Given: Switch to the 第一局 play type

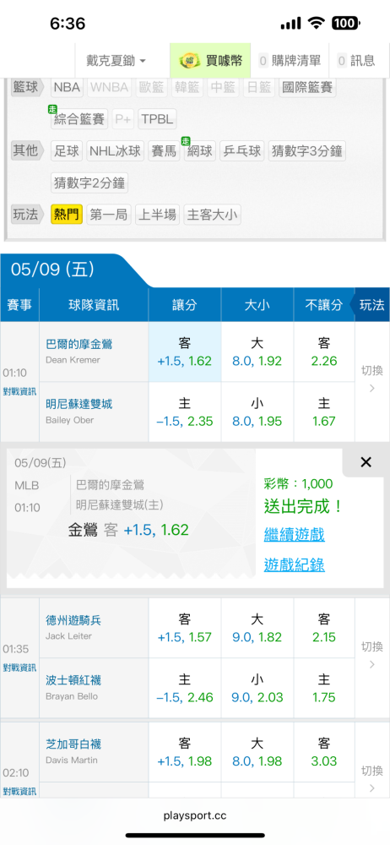Looking at the screenshot, I should [109, 215].
